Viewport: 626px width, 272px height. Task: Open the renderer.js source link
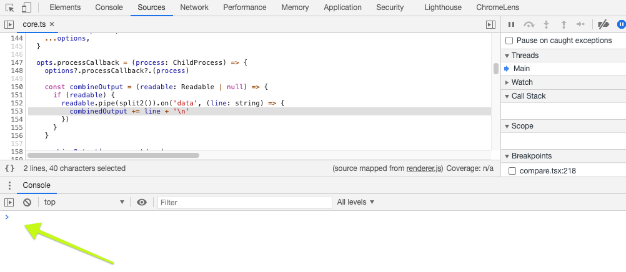[424, 168]
